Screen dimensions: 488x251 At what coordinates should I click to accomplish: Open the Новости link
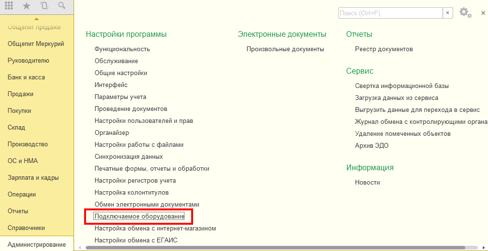click(x=368, y=183)
